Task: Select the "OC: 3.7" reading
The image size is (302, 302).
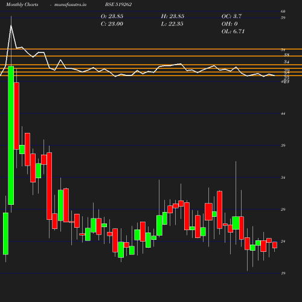Action: (231, 16)
